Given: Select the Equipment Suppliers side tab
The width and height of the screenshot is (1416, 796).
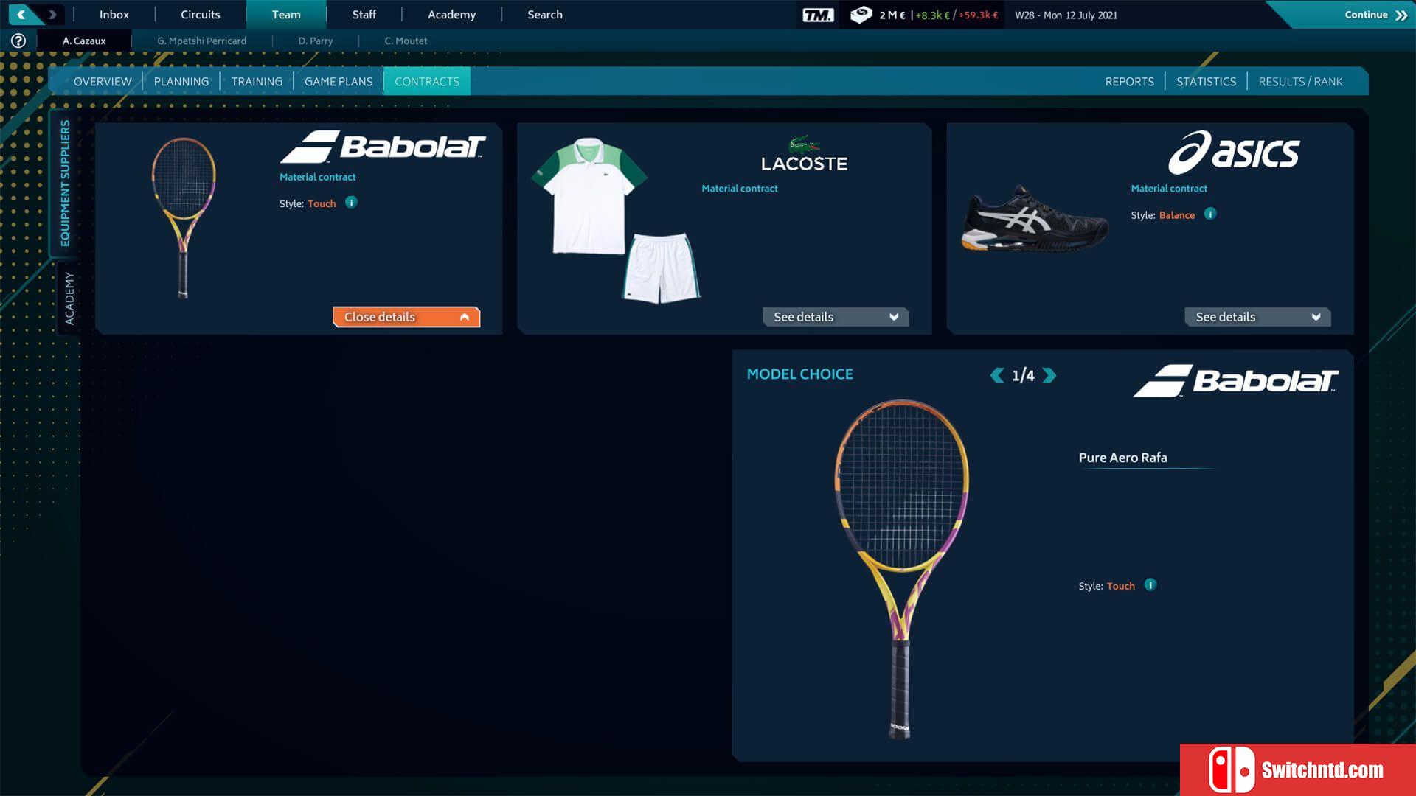Looking at the screenshot, I should point(65,183).
